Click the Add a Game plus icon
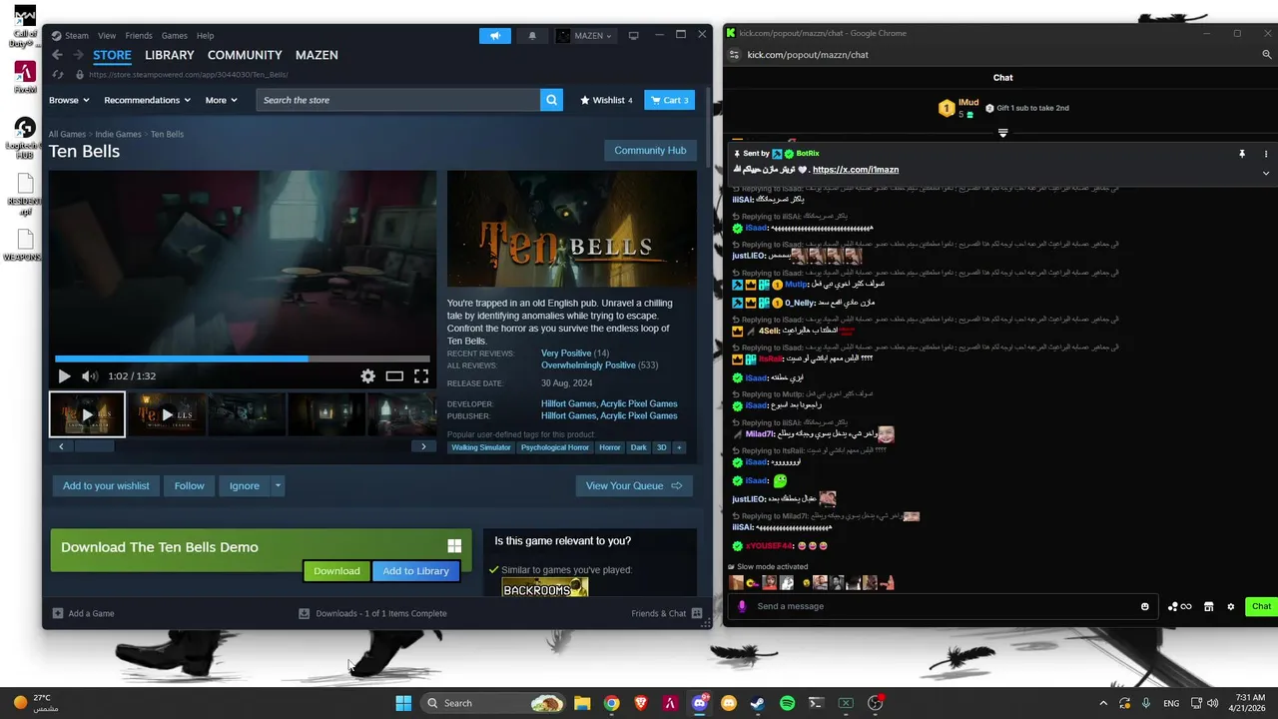Viewport: 1278px width, 719px height. point(57,613)
